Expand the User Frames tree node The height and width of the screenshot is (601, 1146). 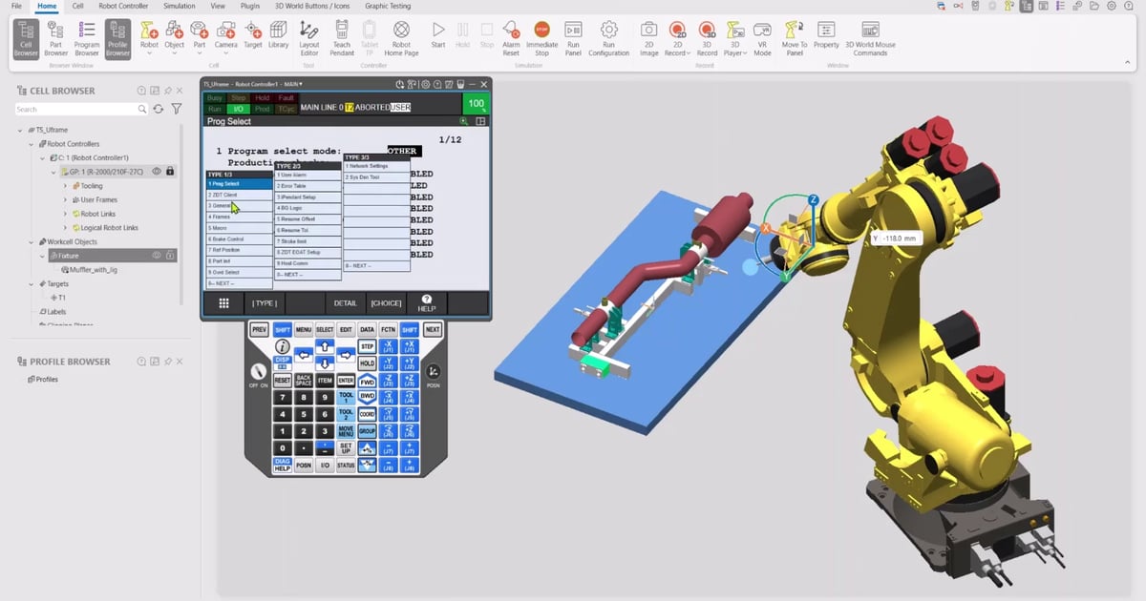pyautogui.click(x=66, y=200)
